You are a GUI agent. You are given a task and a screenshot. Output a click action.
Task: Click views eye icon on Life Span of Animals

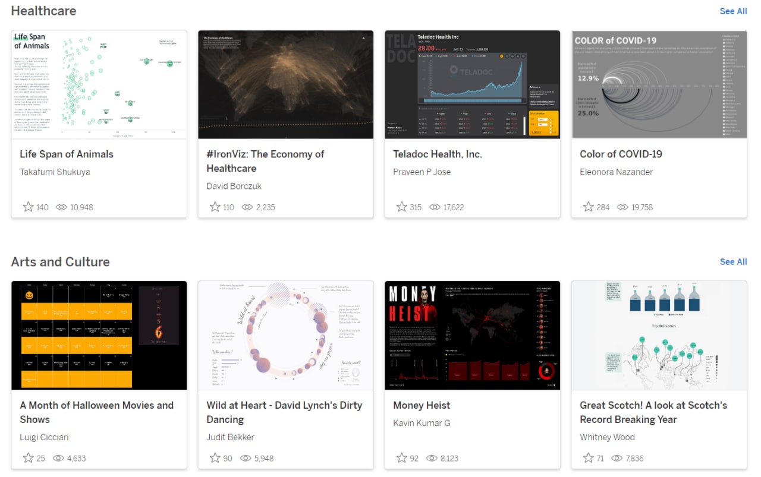61,207
